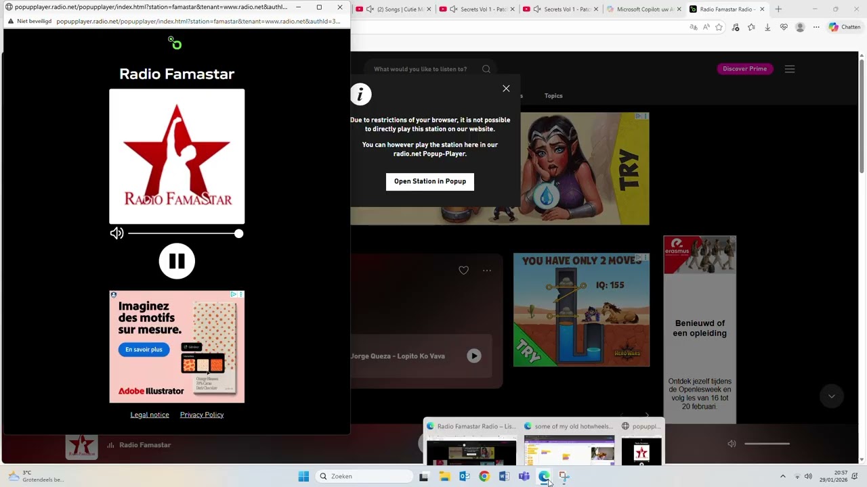Select the popuppl... window preview
This screenshot has width=867, height=487.
pos(641,442)
